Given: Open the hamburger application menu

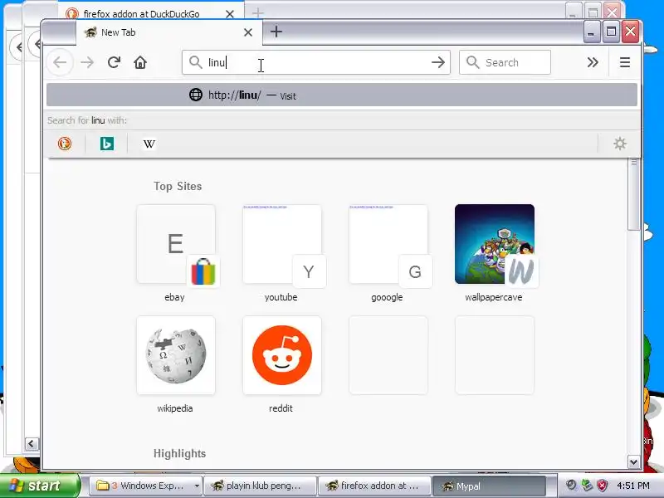Looking at the screenshot, I should coord(625,63).
